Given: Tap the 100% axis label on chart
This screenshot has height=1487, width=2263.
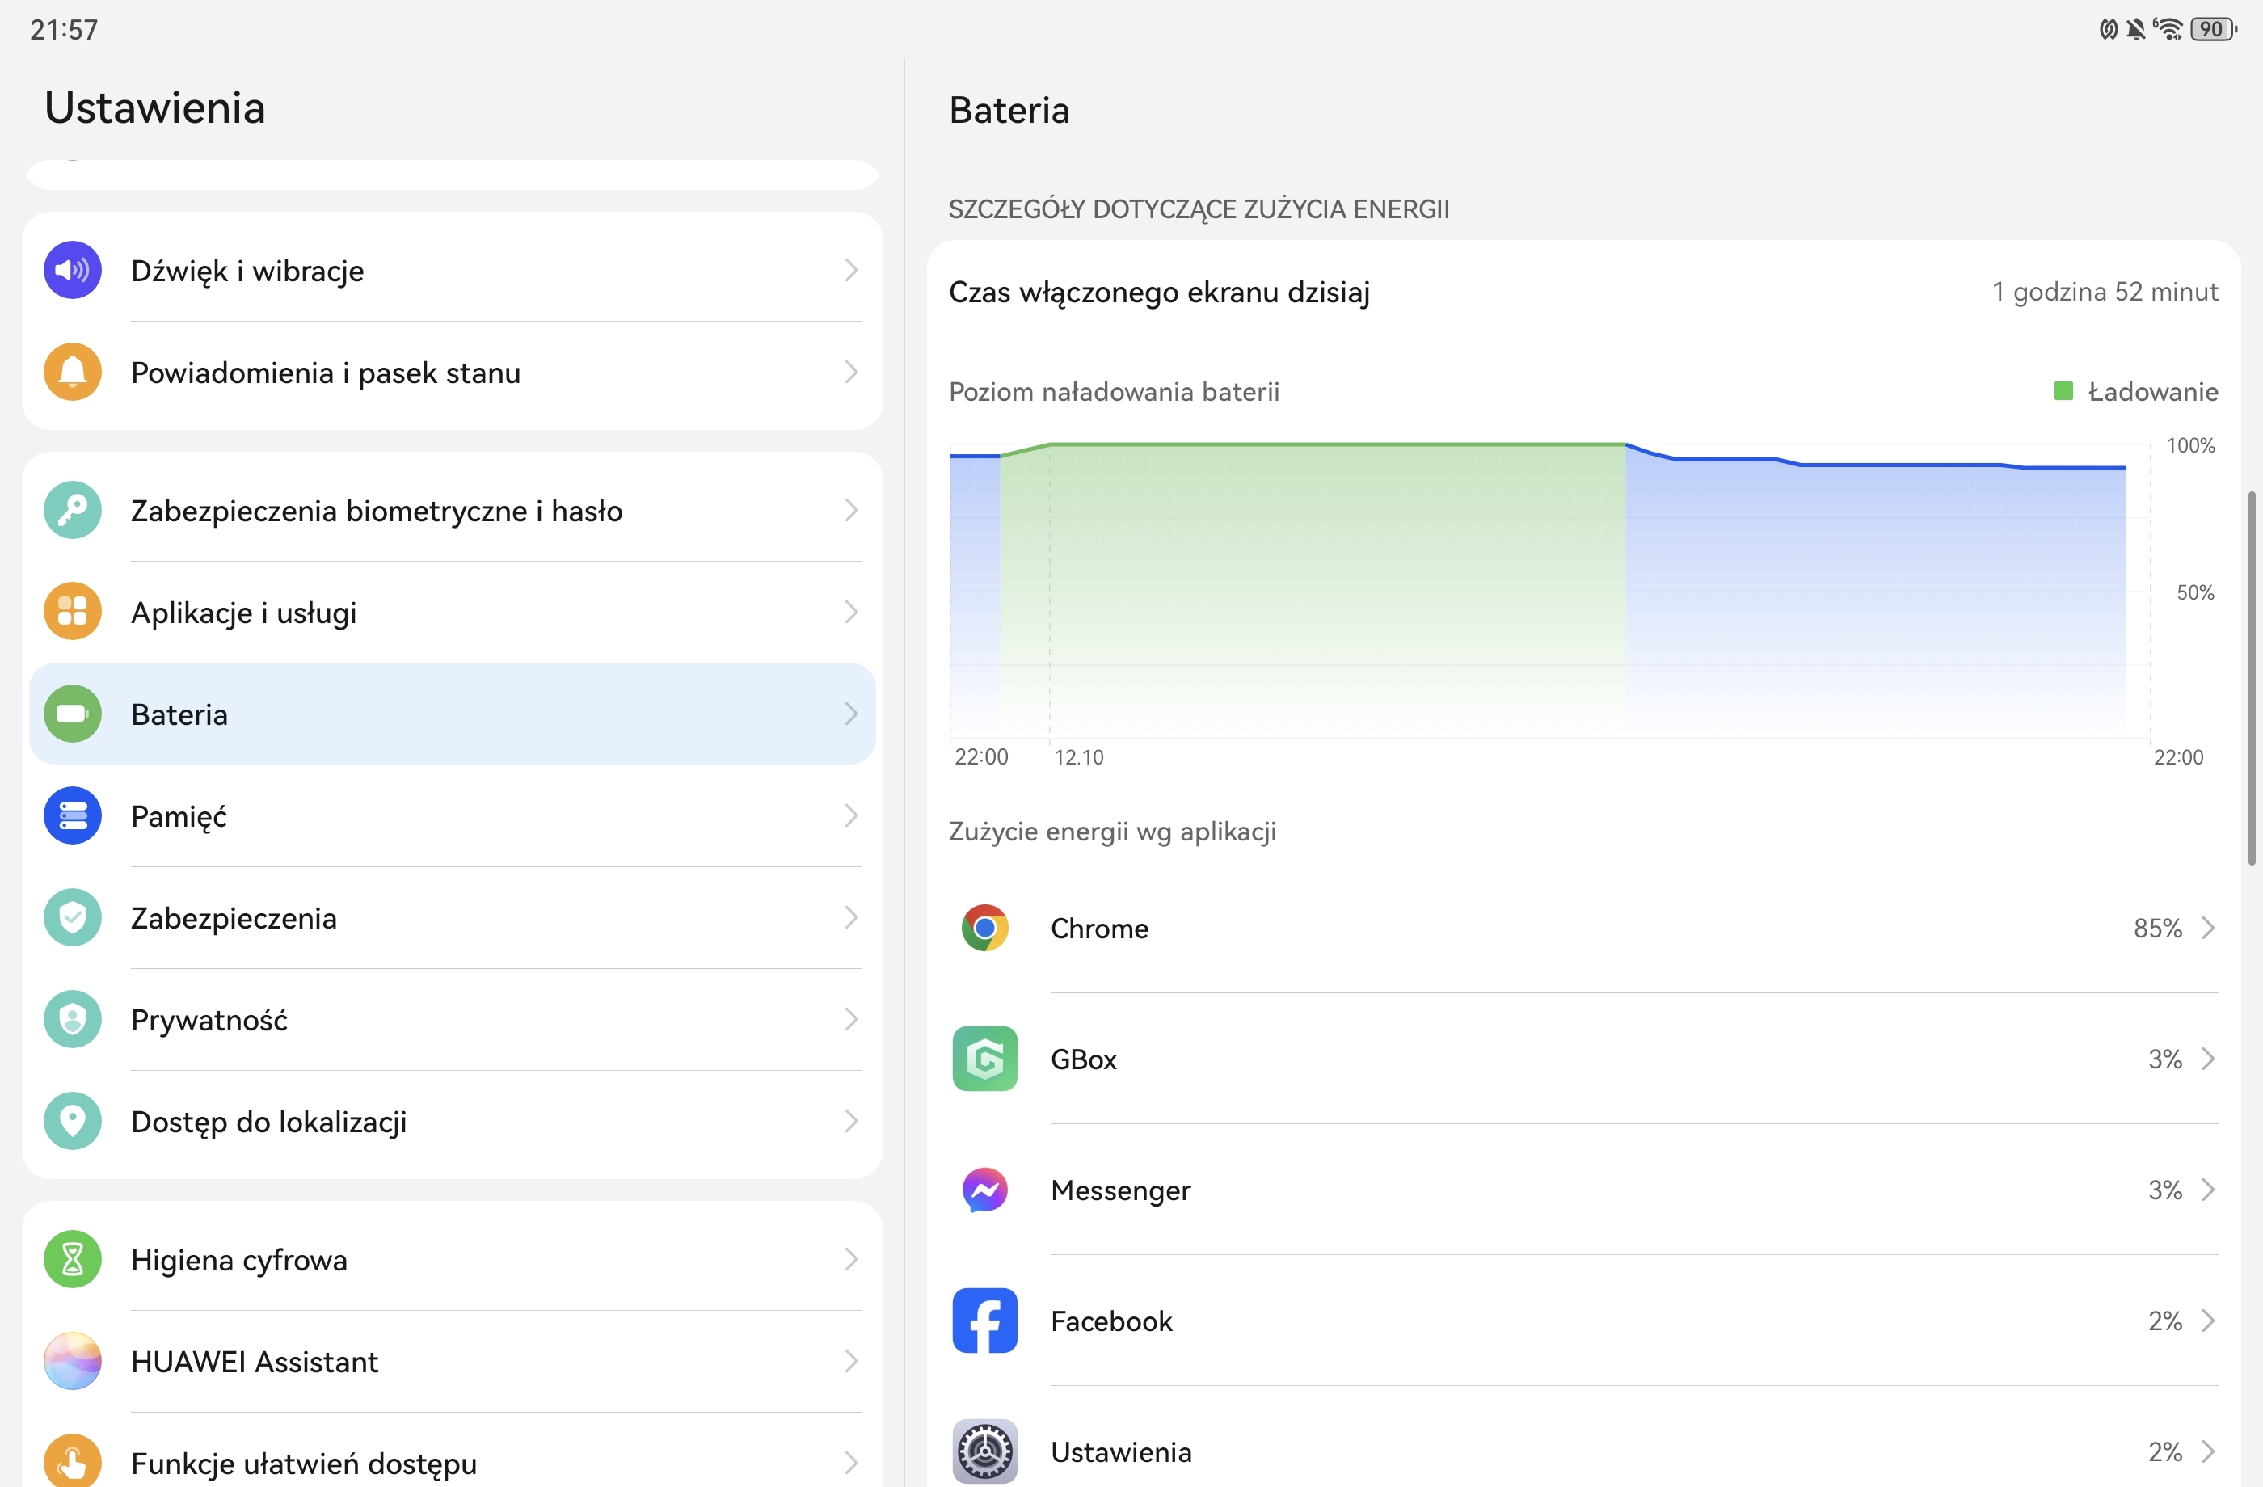Looking at the screenshot, I should [x=2189, y=445].
